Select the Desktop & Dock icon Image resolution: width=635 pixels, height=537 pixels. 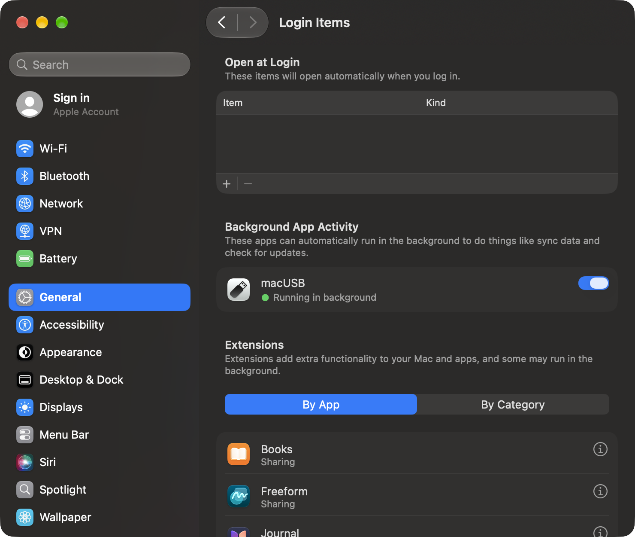[25, 380]
